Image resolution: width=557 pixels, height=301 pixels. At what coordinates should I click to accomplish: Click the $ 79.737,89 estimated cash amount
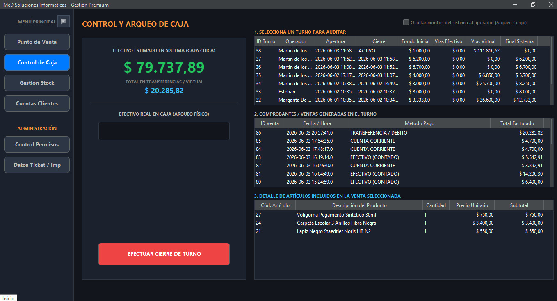click(x=164, y=68)
